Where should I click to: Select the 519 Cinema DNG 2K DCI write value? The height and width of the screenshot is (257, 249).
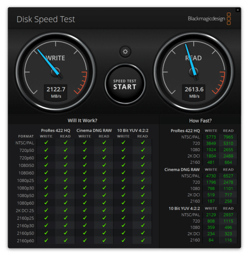[x=211, y=195]
